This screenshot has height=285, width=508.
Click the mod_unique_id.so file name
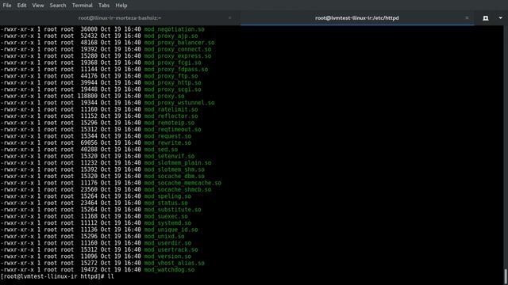tap(171, 230)
